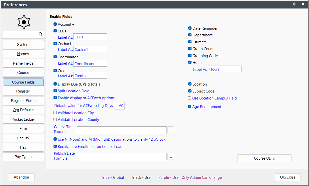The width and height of the screenshot is (309, 186).
Task: Click the Credits Label As field
Action: coord(90,76)
